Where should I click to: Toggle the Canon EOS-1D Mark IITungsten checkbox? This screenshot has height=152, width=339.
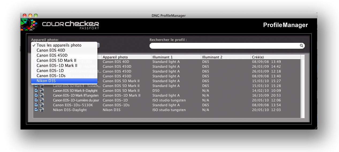pos(36,95)
